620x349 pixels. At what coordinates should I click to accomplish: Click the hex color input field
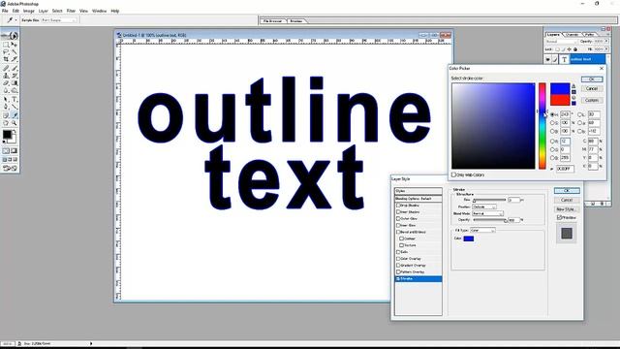[x=565, y=169]
